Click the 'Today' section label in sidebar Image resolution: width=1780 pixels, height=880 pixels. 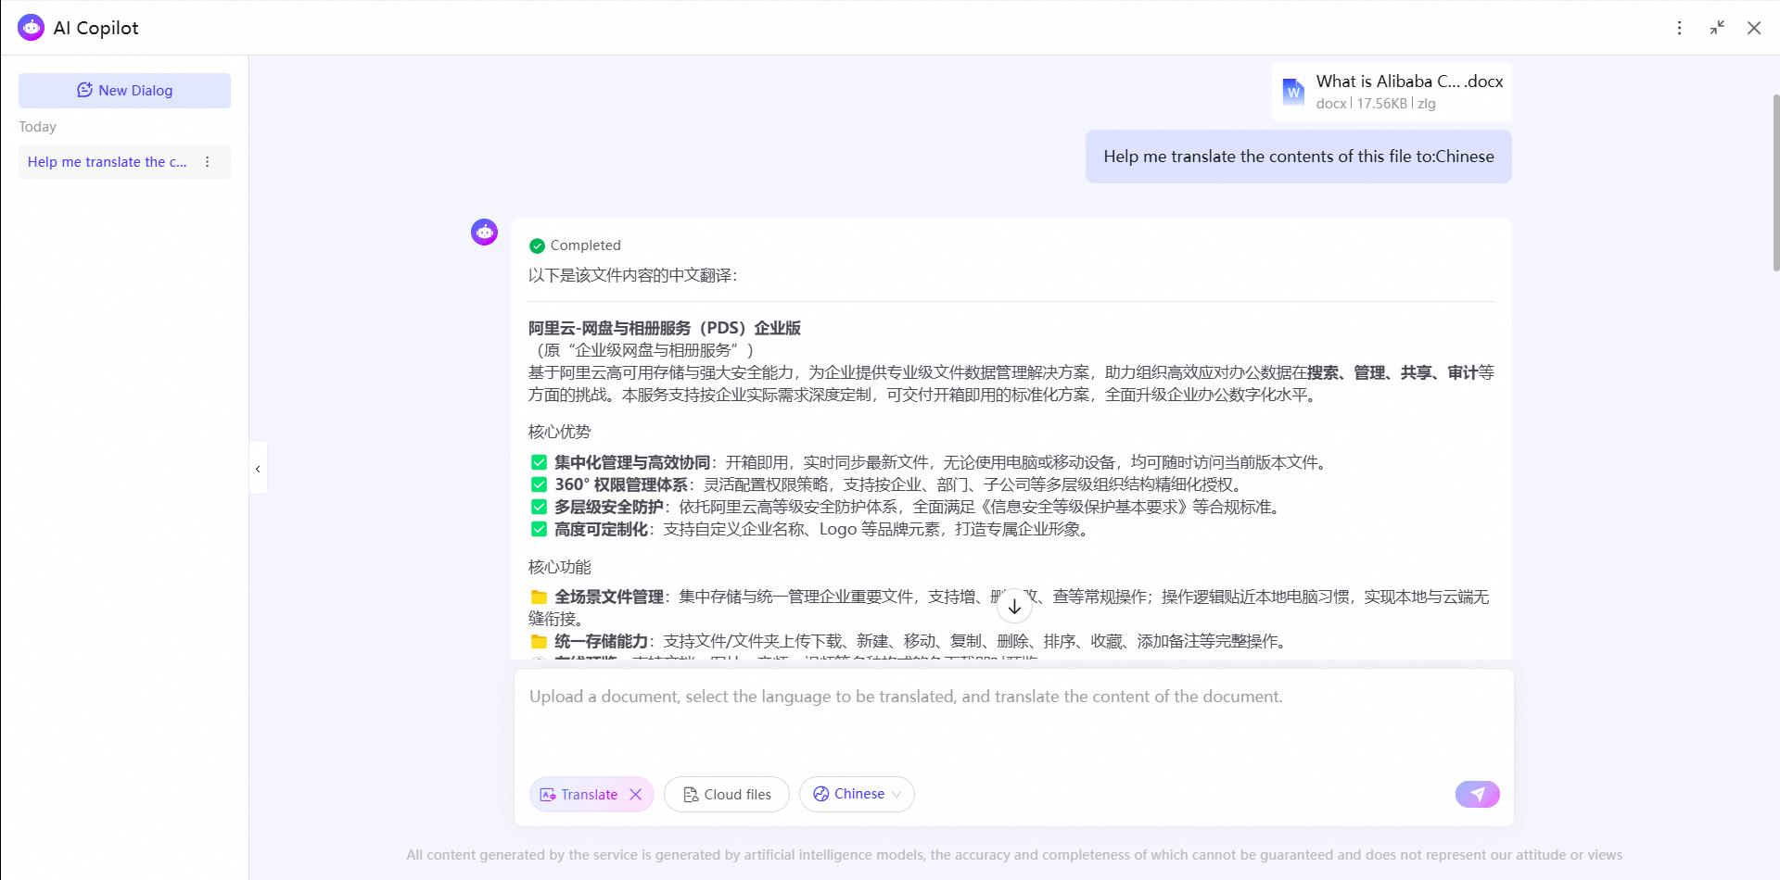pos(37,127)
